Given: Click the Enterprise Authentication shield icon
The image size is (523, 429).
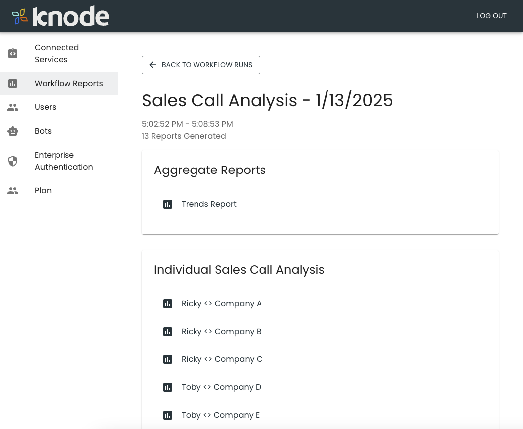Looking at the screenshot, I should tap(13, 161).
